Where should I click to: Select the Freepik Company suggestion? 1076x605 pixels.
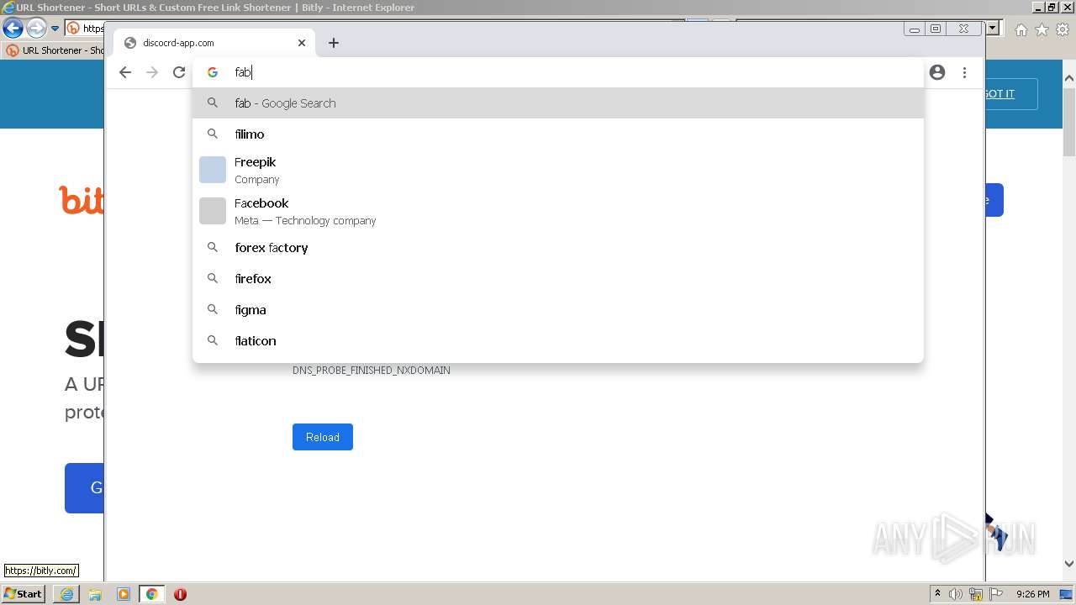click(x=558, y=170)
